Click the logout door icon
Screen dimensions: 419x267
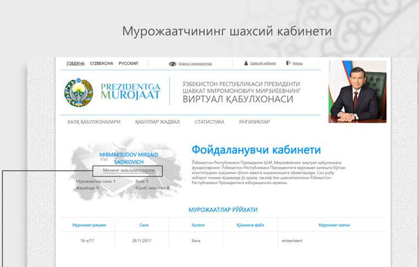(288, 64)
